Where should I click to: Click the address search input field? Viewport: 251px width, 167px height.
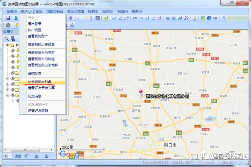click(238, 18)
